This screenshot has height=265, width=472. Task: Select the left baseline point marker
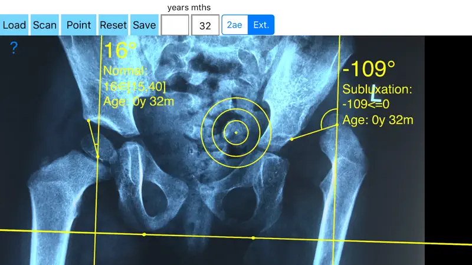[144, 234]
